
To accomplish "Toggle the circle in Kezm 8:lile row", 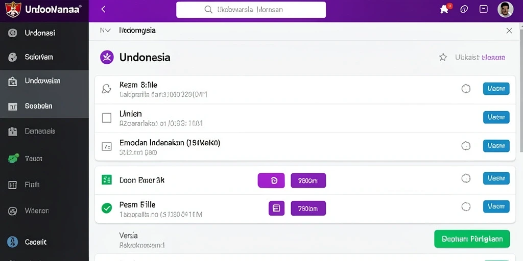I will 466,89.
